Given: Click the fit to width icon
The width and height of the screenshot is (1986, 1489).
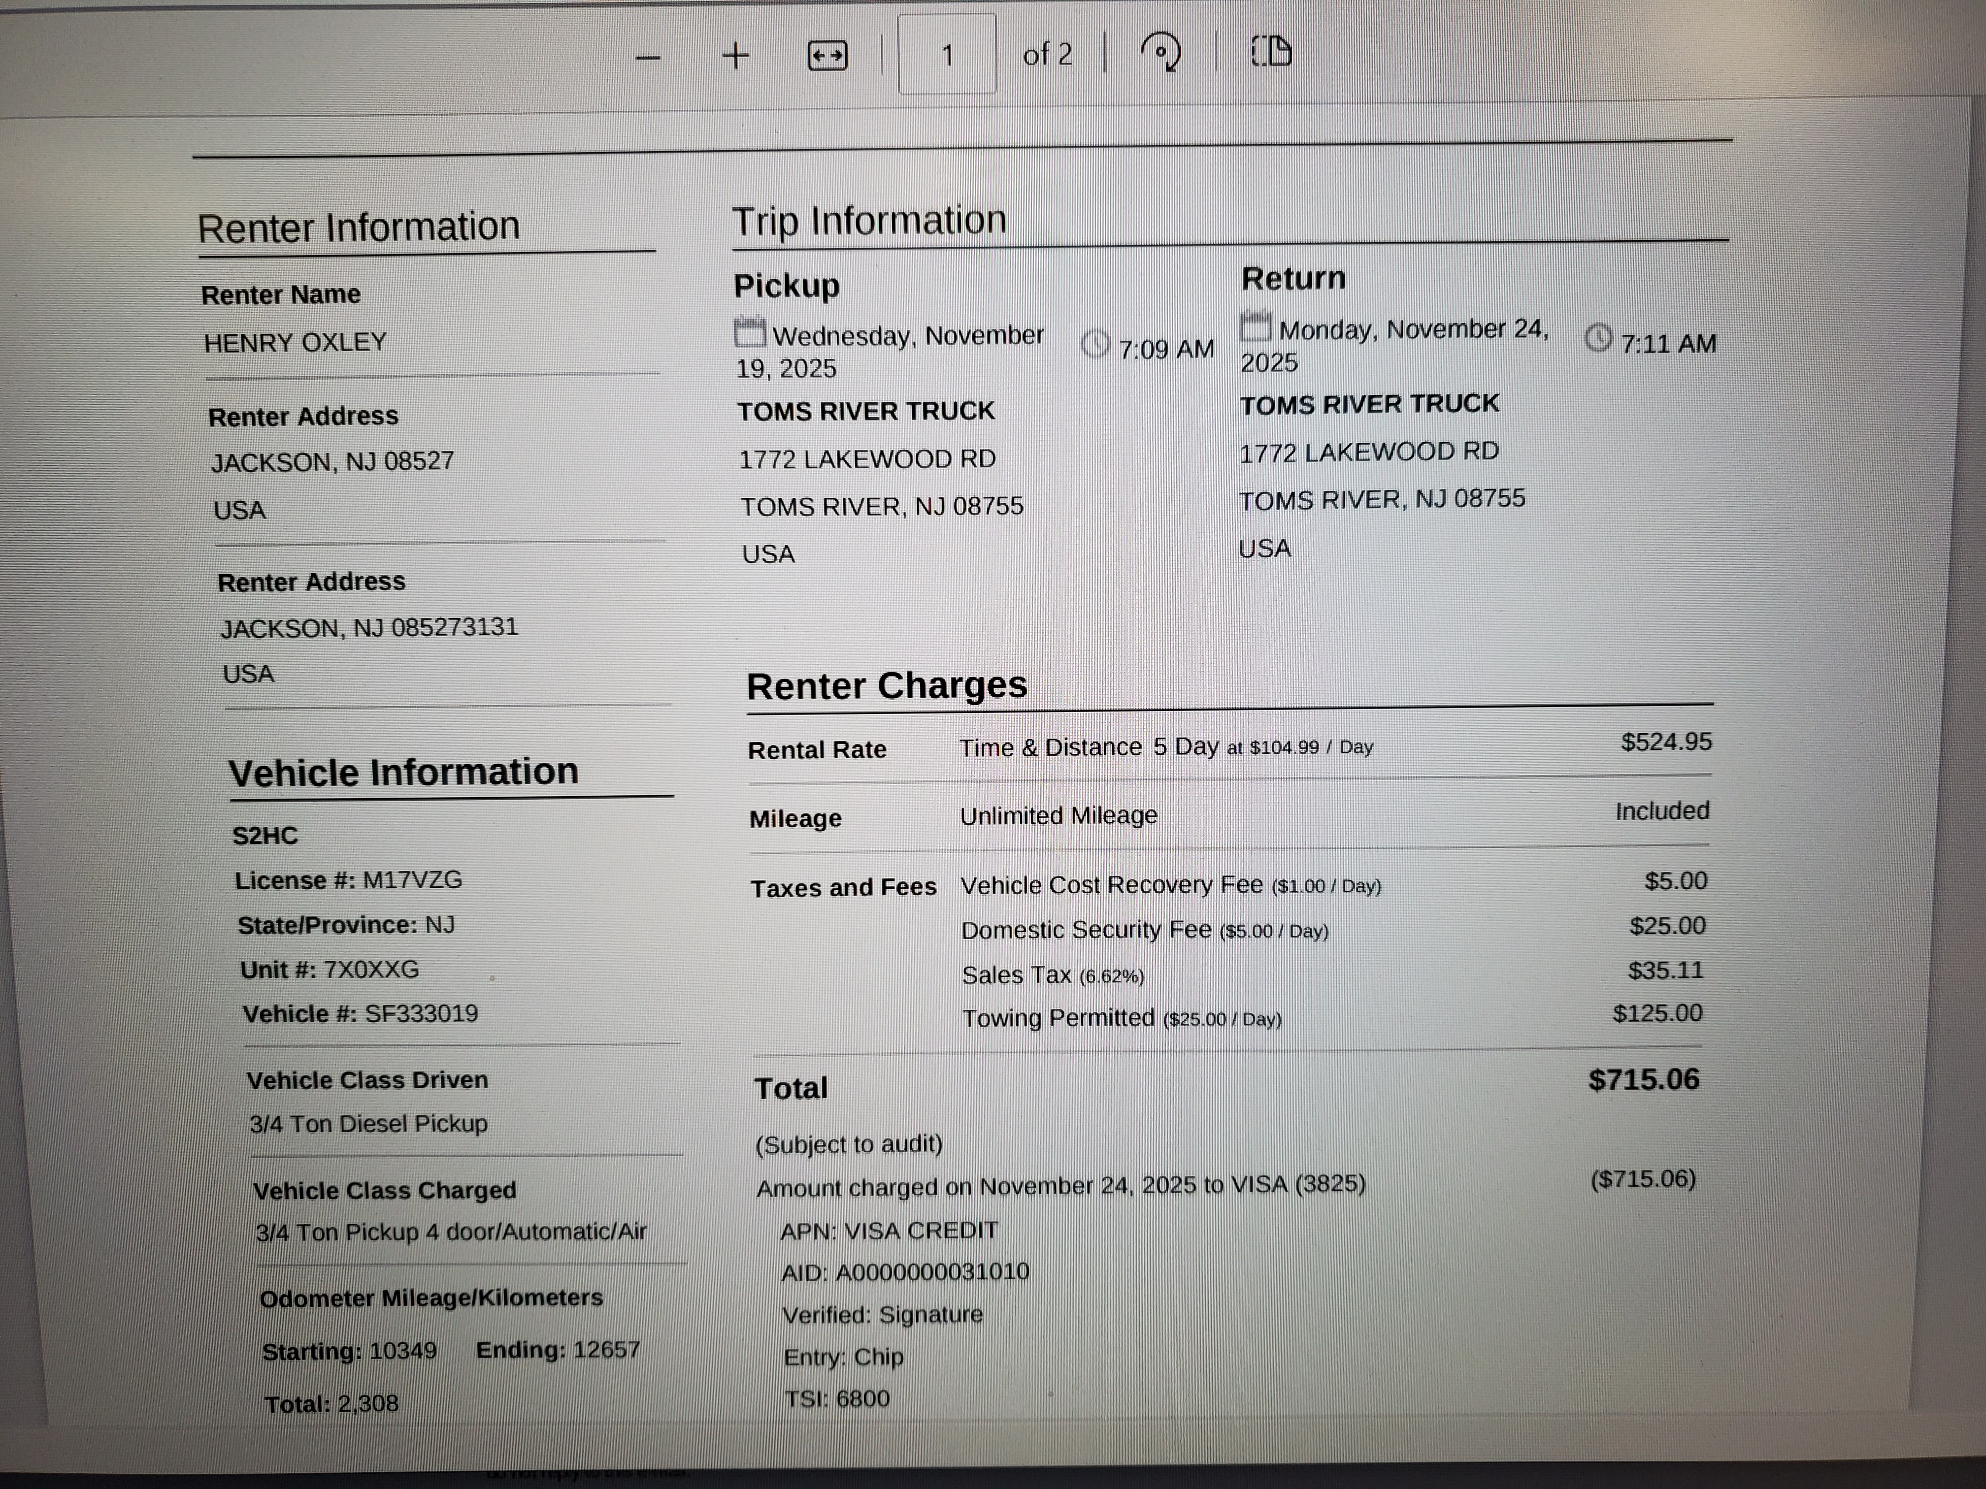Looking at the screenshot, I should point(827,57).
